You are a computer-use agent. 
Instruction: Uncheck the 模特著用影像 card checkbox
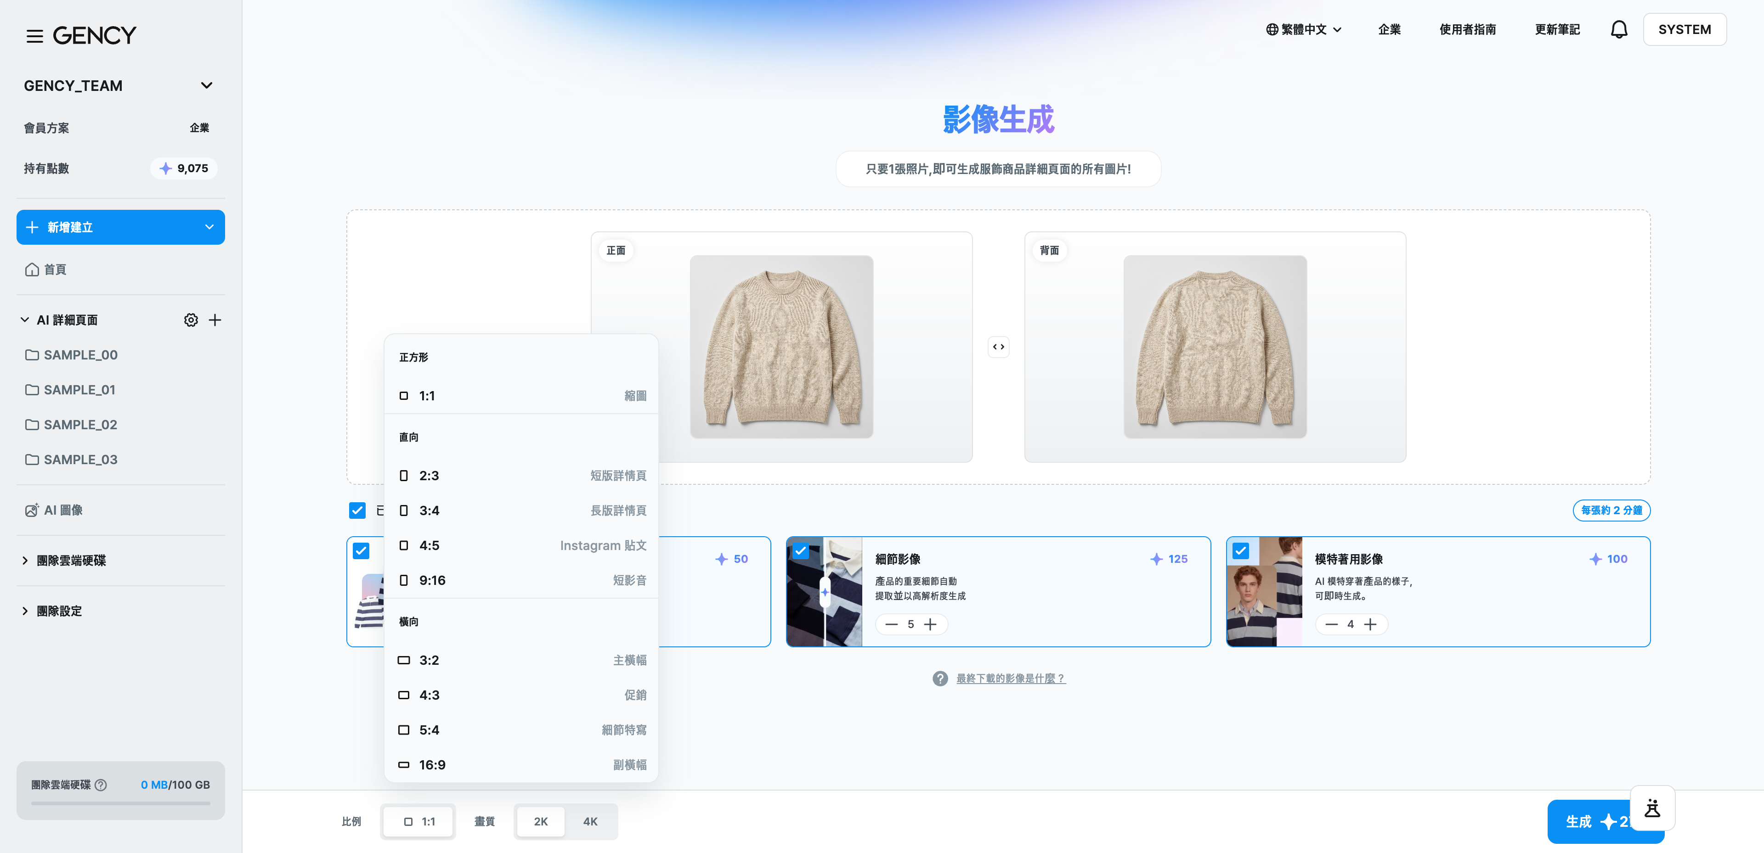1240,550
